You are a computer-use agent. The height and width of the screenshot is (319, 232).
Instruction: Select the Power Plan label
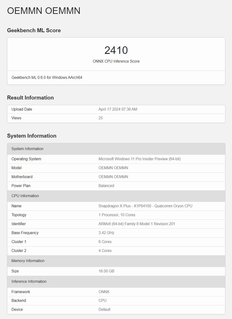coord(21,186)
